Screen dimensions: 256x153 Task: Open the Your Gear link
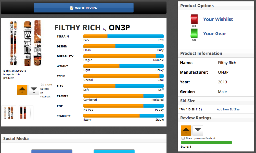tap(214, 34)
